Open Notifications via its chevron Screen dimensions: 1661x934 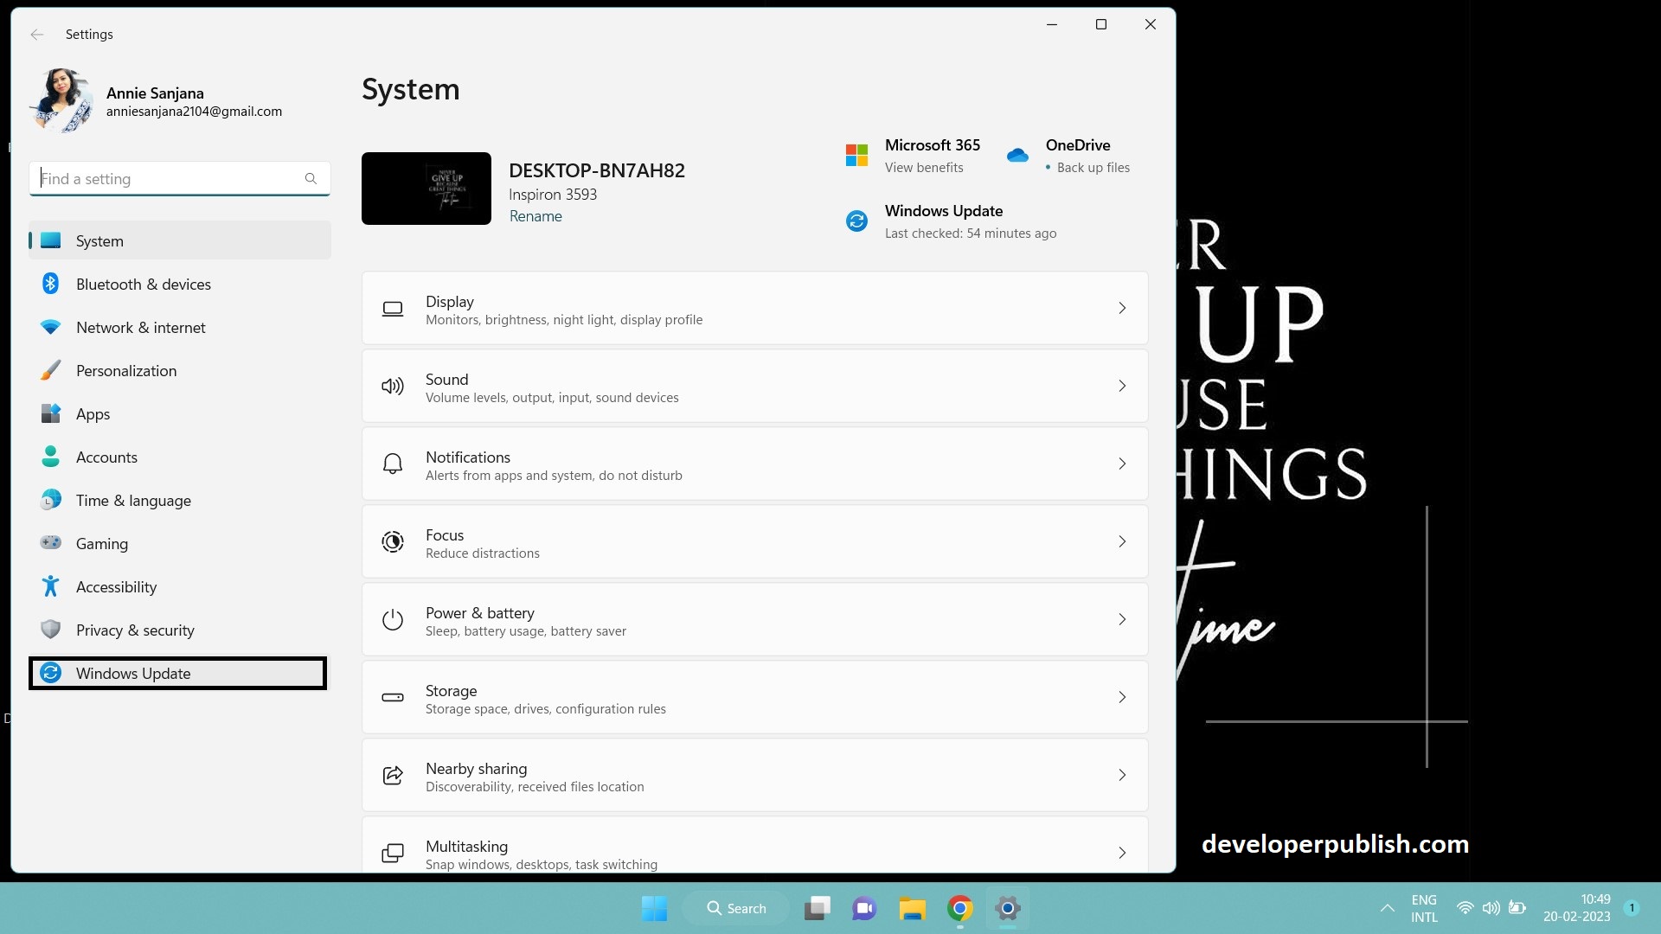1122,464
